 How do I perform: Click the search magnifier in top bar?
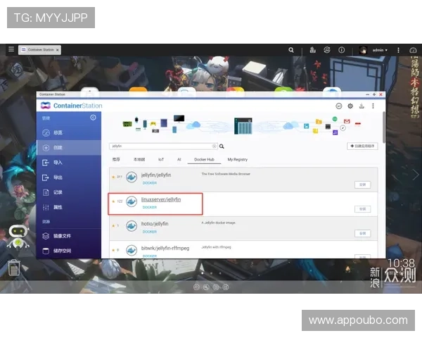point(291,50)
